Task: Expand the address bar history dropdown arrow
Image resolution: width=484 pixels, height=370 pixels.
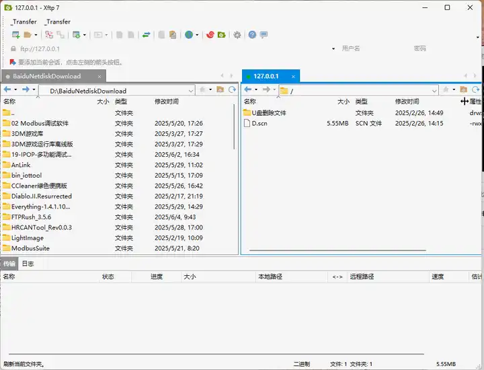Action: point(333,49)
